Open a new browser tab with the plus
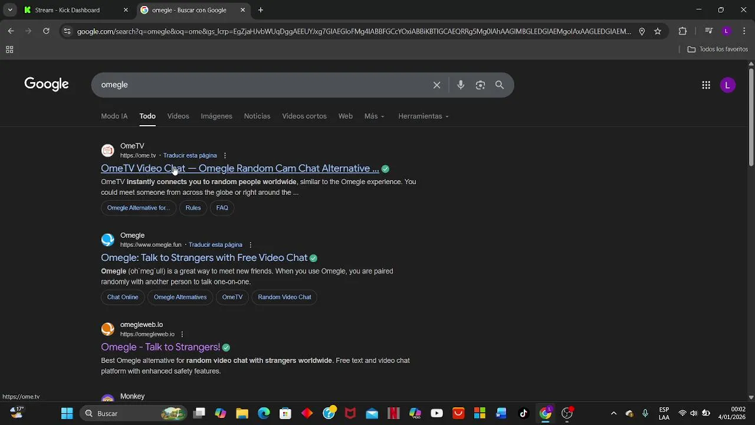This screenshot has width=755, height=425. [x=261, y=10]
